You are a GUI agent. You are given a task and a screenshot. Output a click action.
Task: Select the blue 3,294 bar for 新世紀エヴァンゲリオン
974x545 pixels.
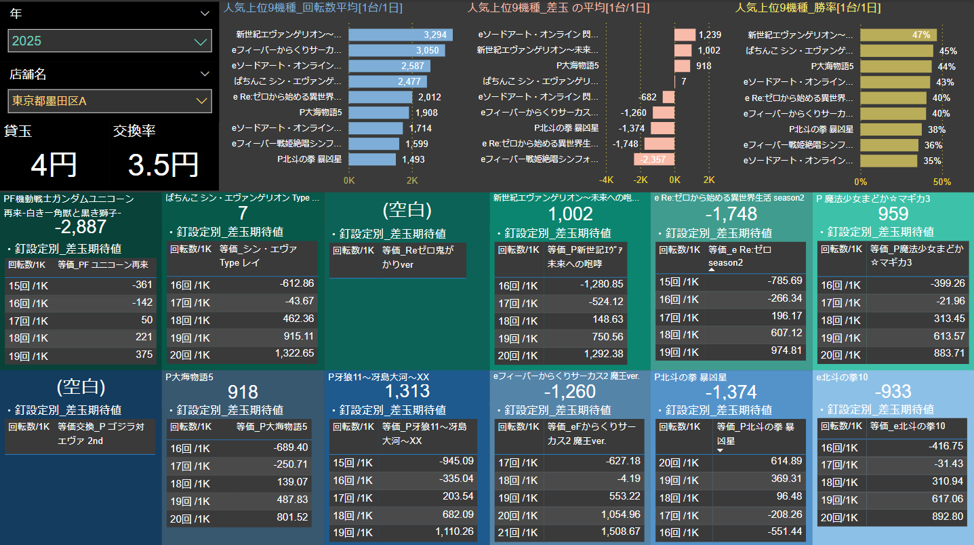pos(400,35)
